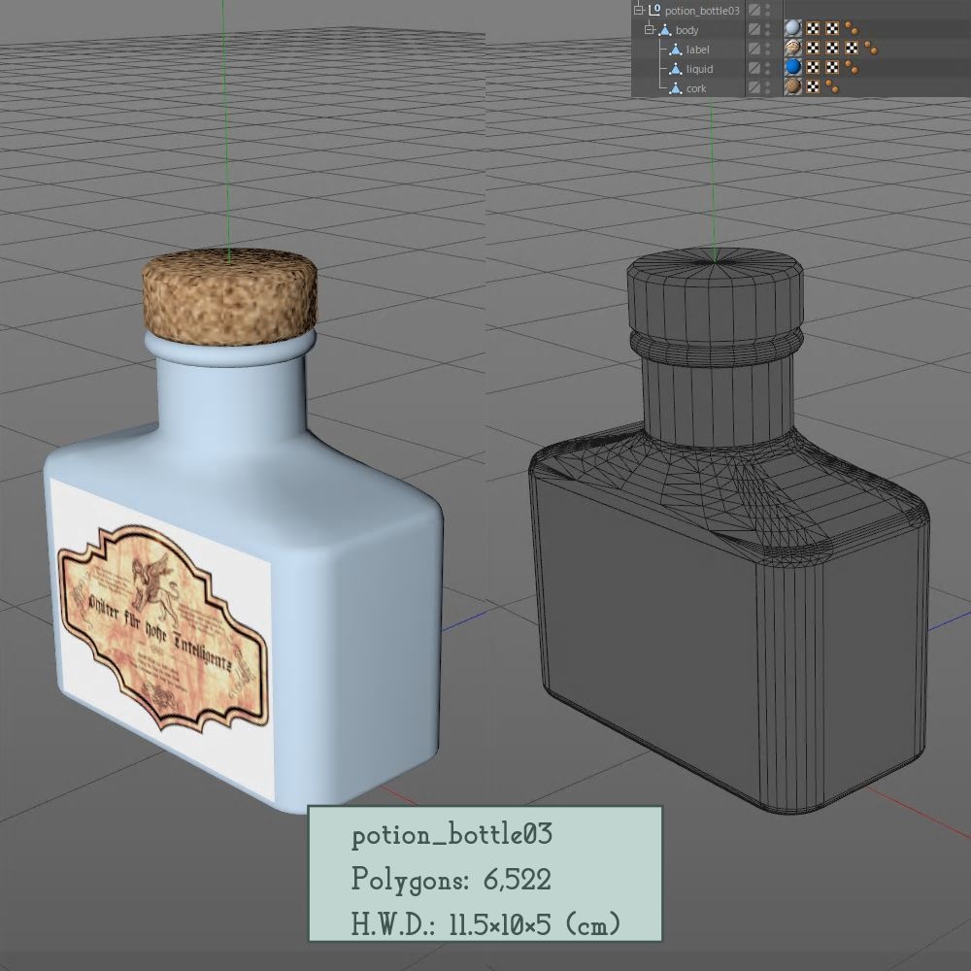Select the cork object in the tree
Image resolution: width=971 pixels, height=971 pixels.
pos(696,88)
